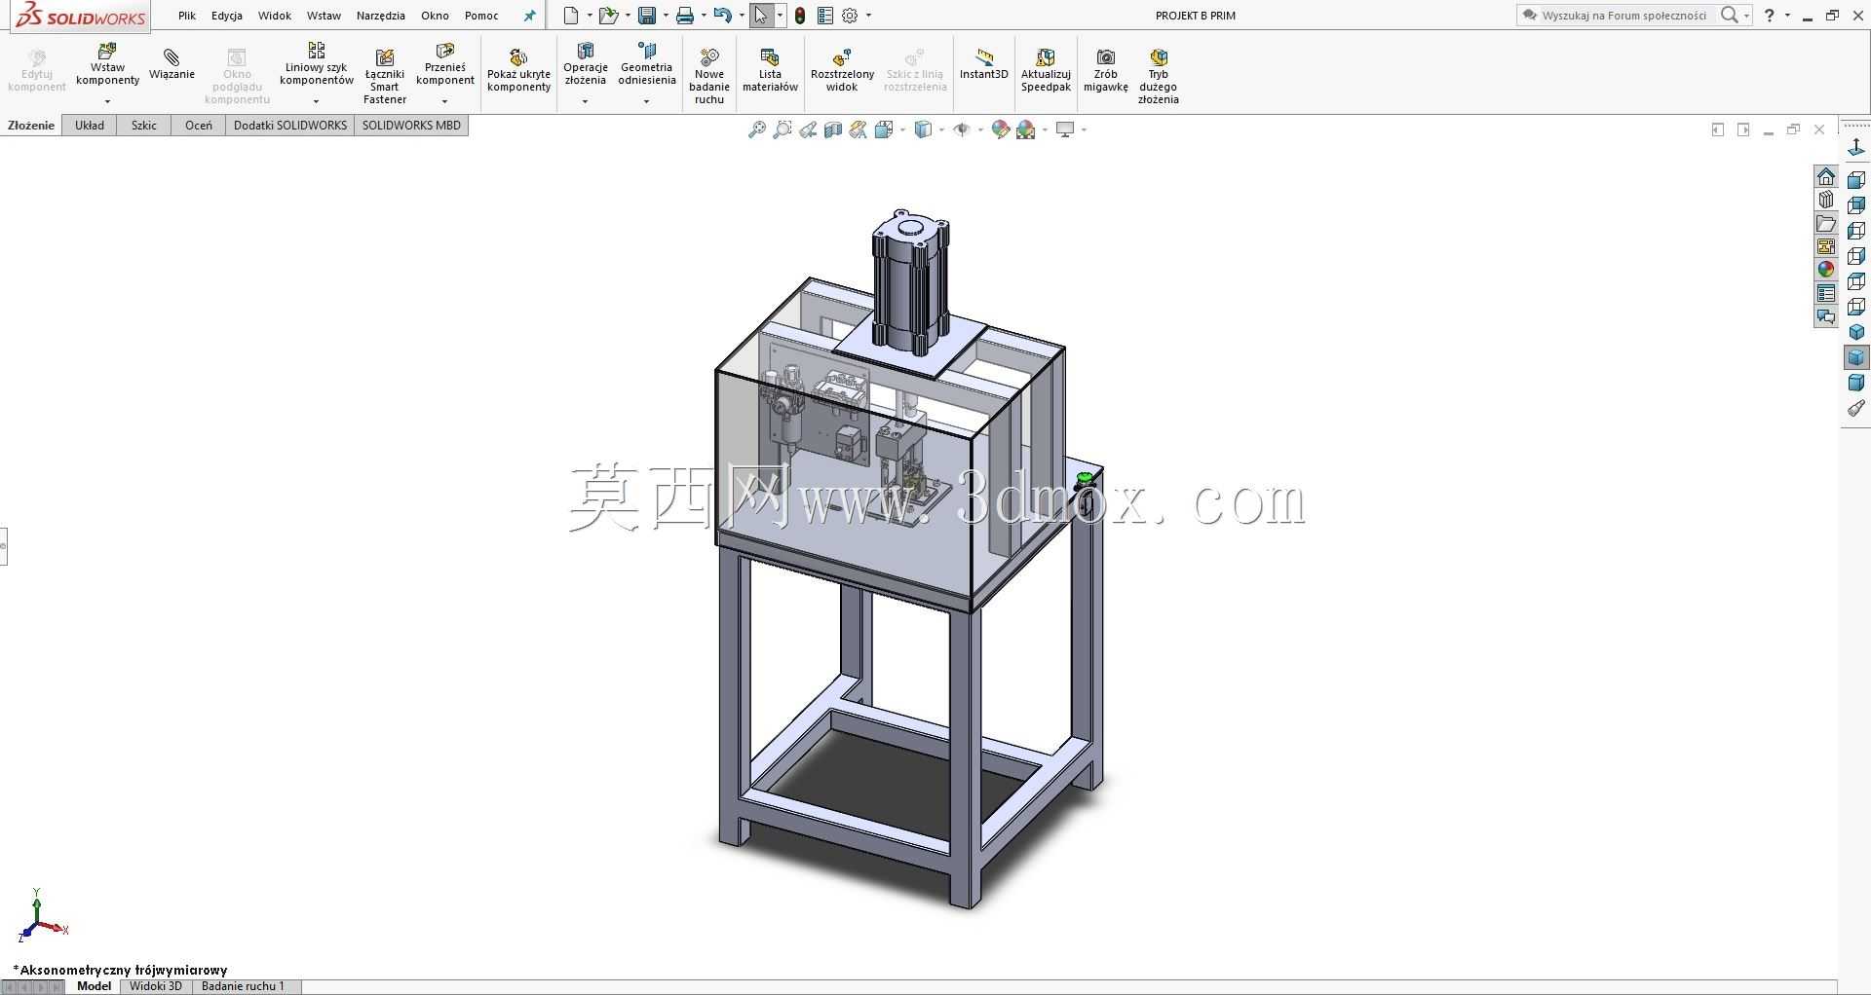This screenshot has height=995, width=1871.
Task: Switch to Widoki 3D bottom tab
Action: (156, 986)
